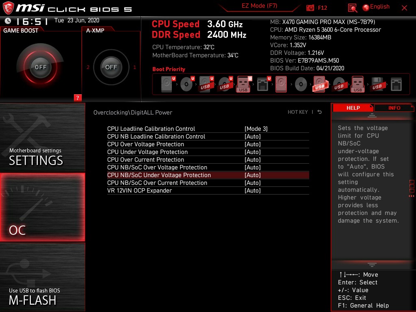Open CPU NB/SoC Over Voltage Protection [Auto] value
Image resolution: width=416 pixels, height=312 pixels.
(x=253, y=167)
